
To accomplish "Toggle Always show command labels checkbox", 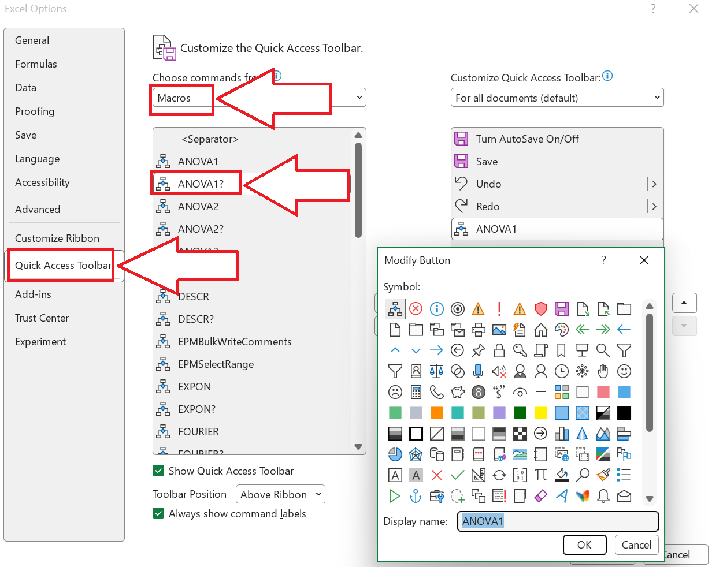I will pos(158,513).
